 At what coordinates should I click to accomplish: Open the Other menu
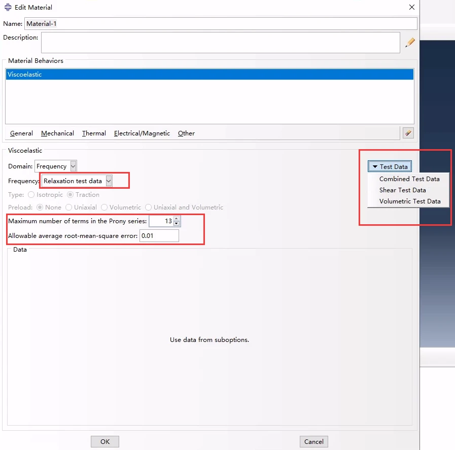tap(186, 133)
